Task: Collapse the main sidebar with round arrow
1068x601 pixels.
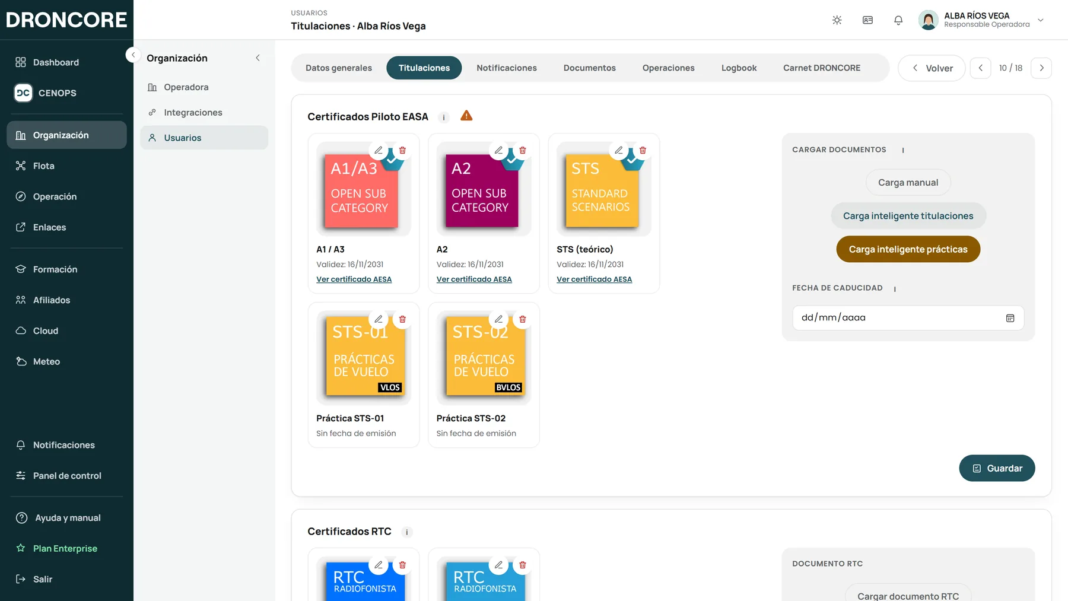Action: 133,55
